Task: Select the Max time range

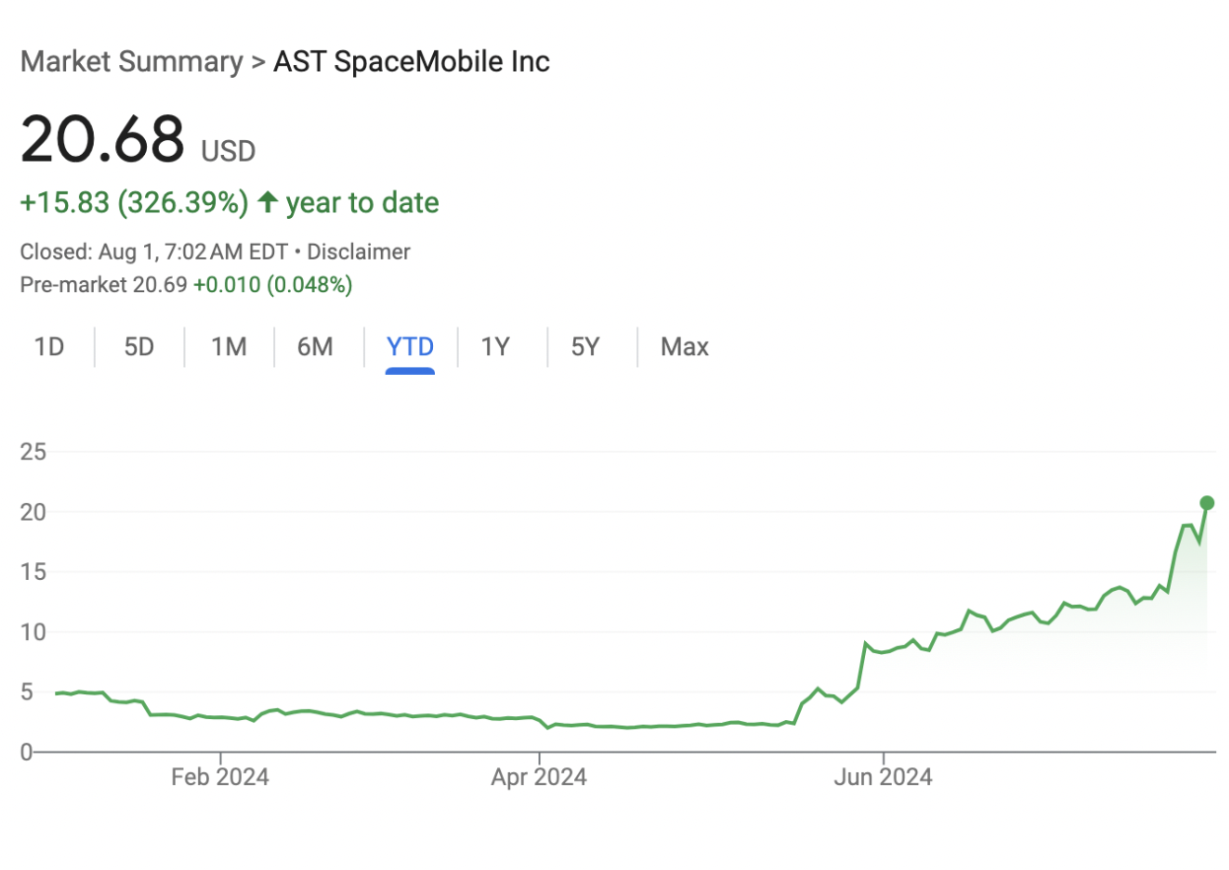Action: (685, 347)
